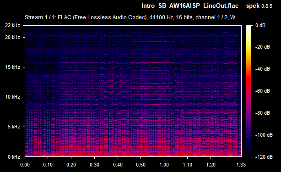Click the 0:00 time axis marker
This screenshot has width=281, height=172.
(x=25, y=165)
